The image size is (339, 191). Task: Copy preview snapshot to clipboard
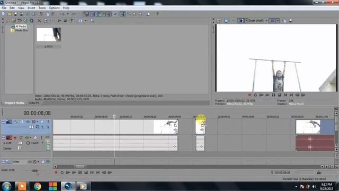click(x=284, y=21)
